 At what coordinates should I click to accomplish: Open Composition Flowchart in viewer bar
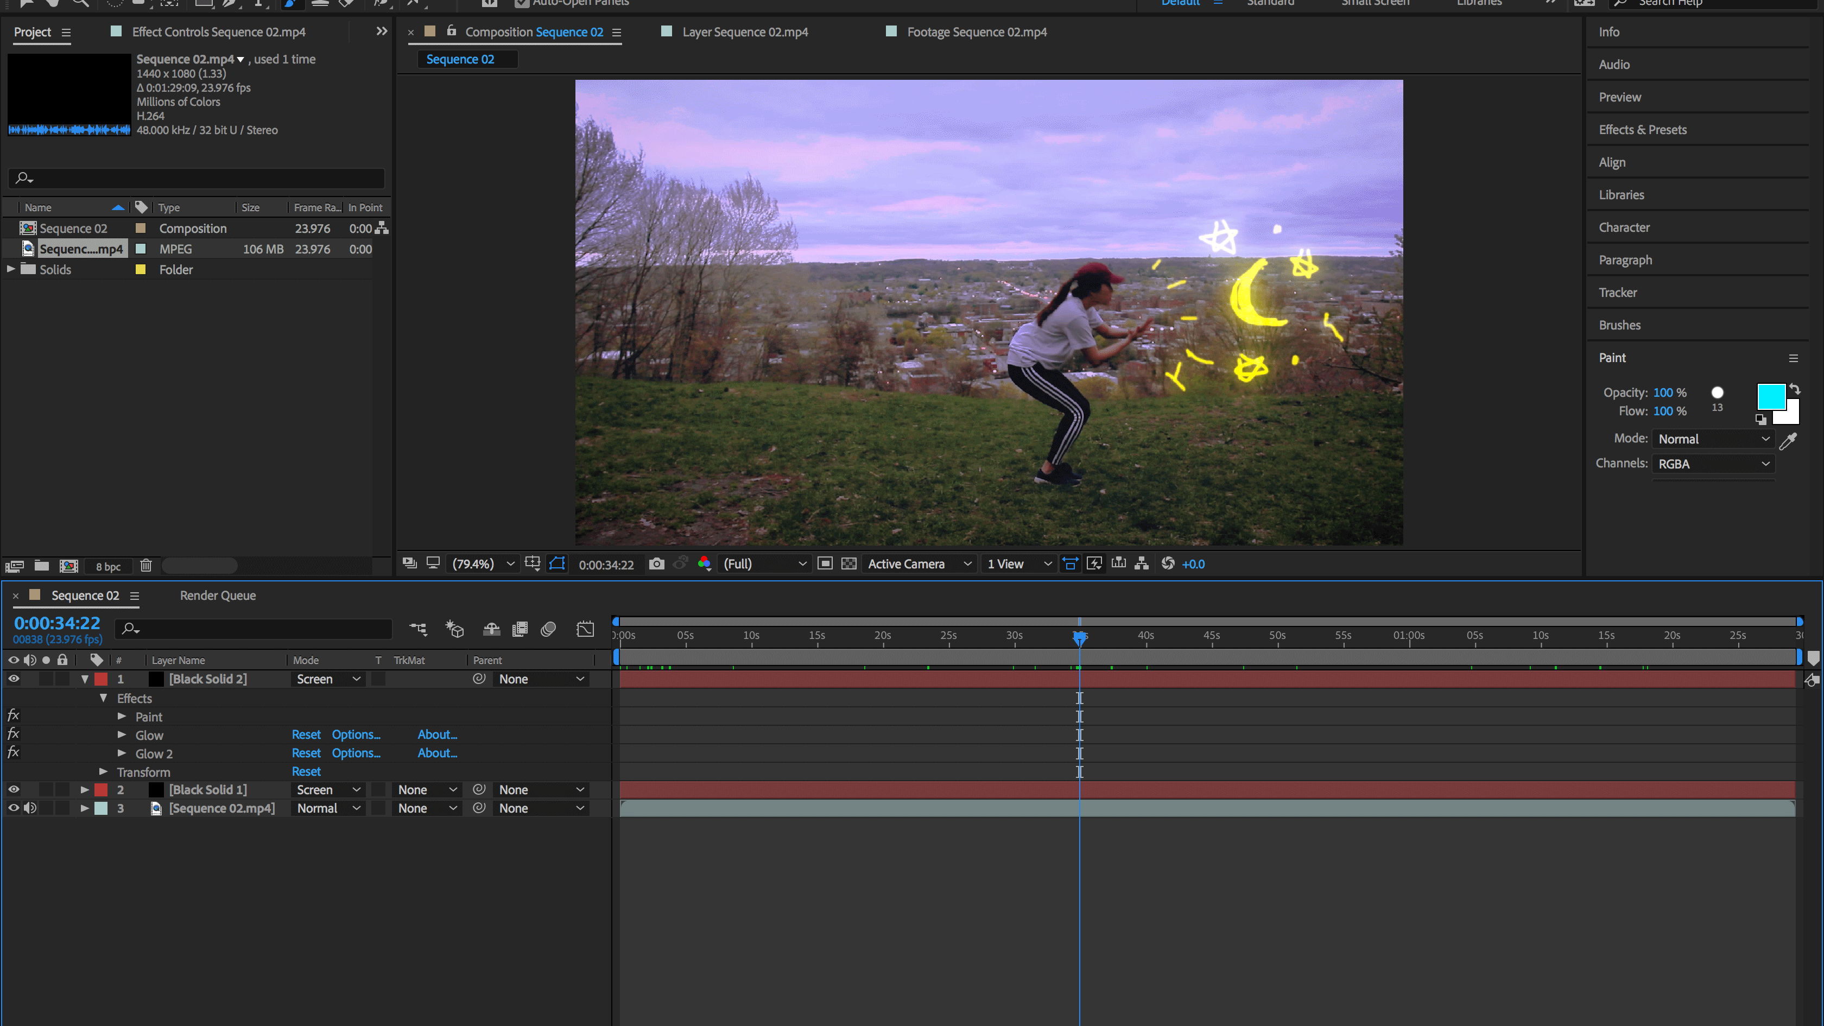[1142, 563]
